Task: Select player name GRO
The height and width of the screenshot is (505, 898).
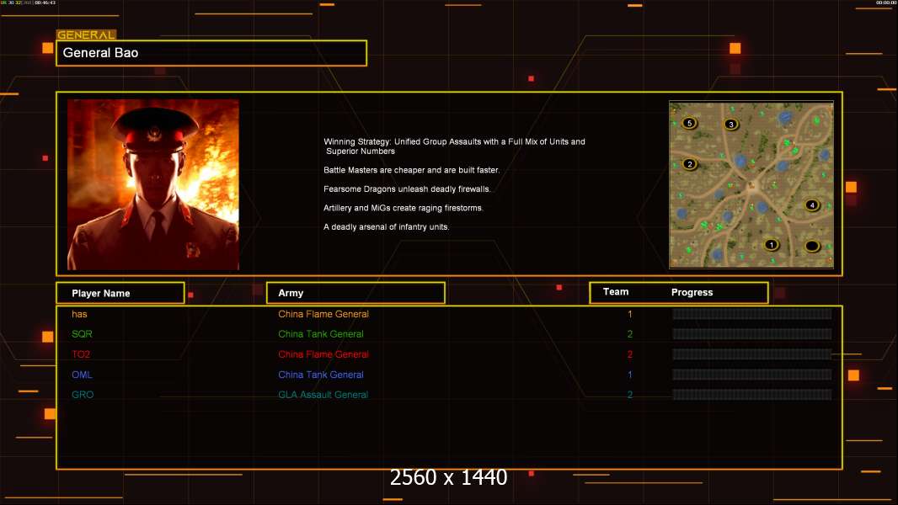Action: pyautogui.click(x=83, y=395)
